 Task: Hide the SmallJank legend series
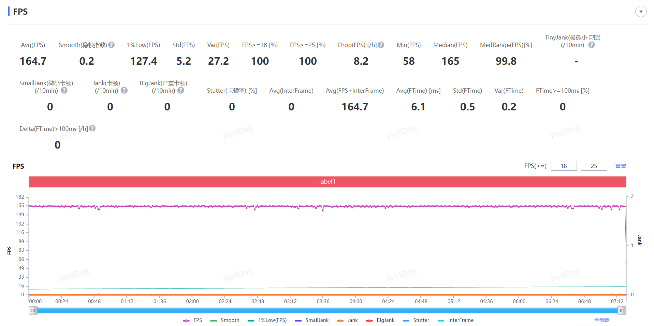[312, 320]
